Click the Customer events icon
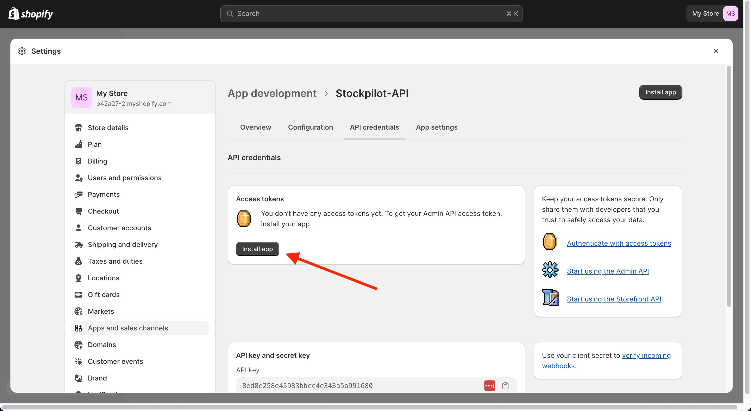The image size is (751, 411). click(78, 361)
